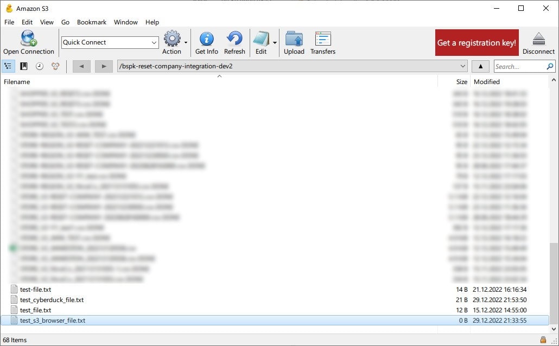Click the 0 B size value
Image resolution: width=559 pixels, height=346 pixels.
tap(463, 321)
